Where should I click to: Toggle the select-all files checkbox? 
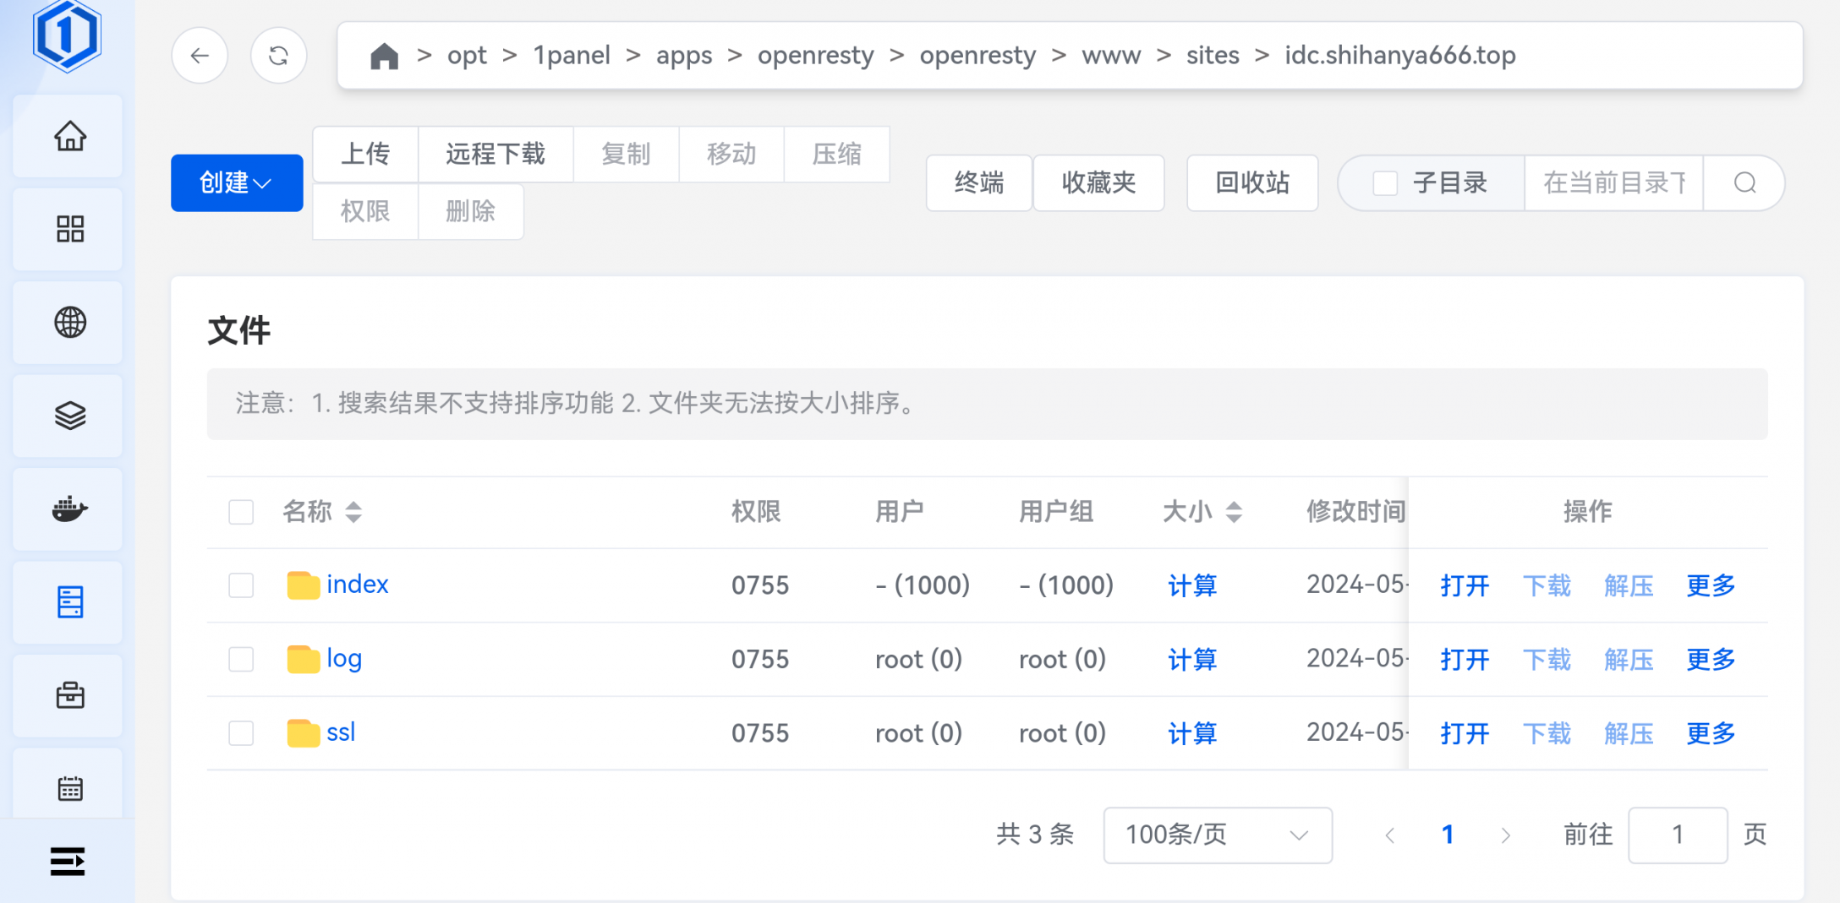click(x=241, y=512)
